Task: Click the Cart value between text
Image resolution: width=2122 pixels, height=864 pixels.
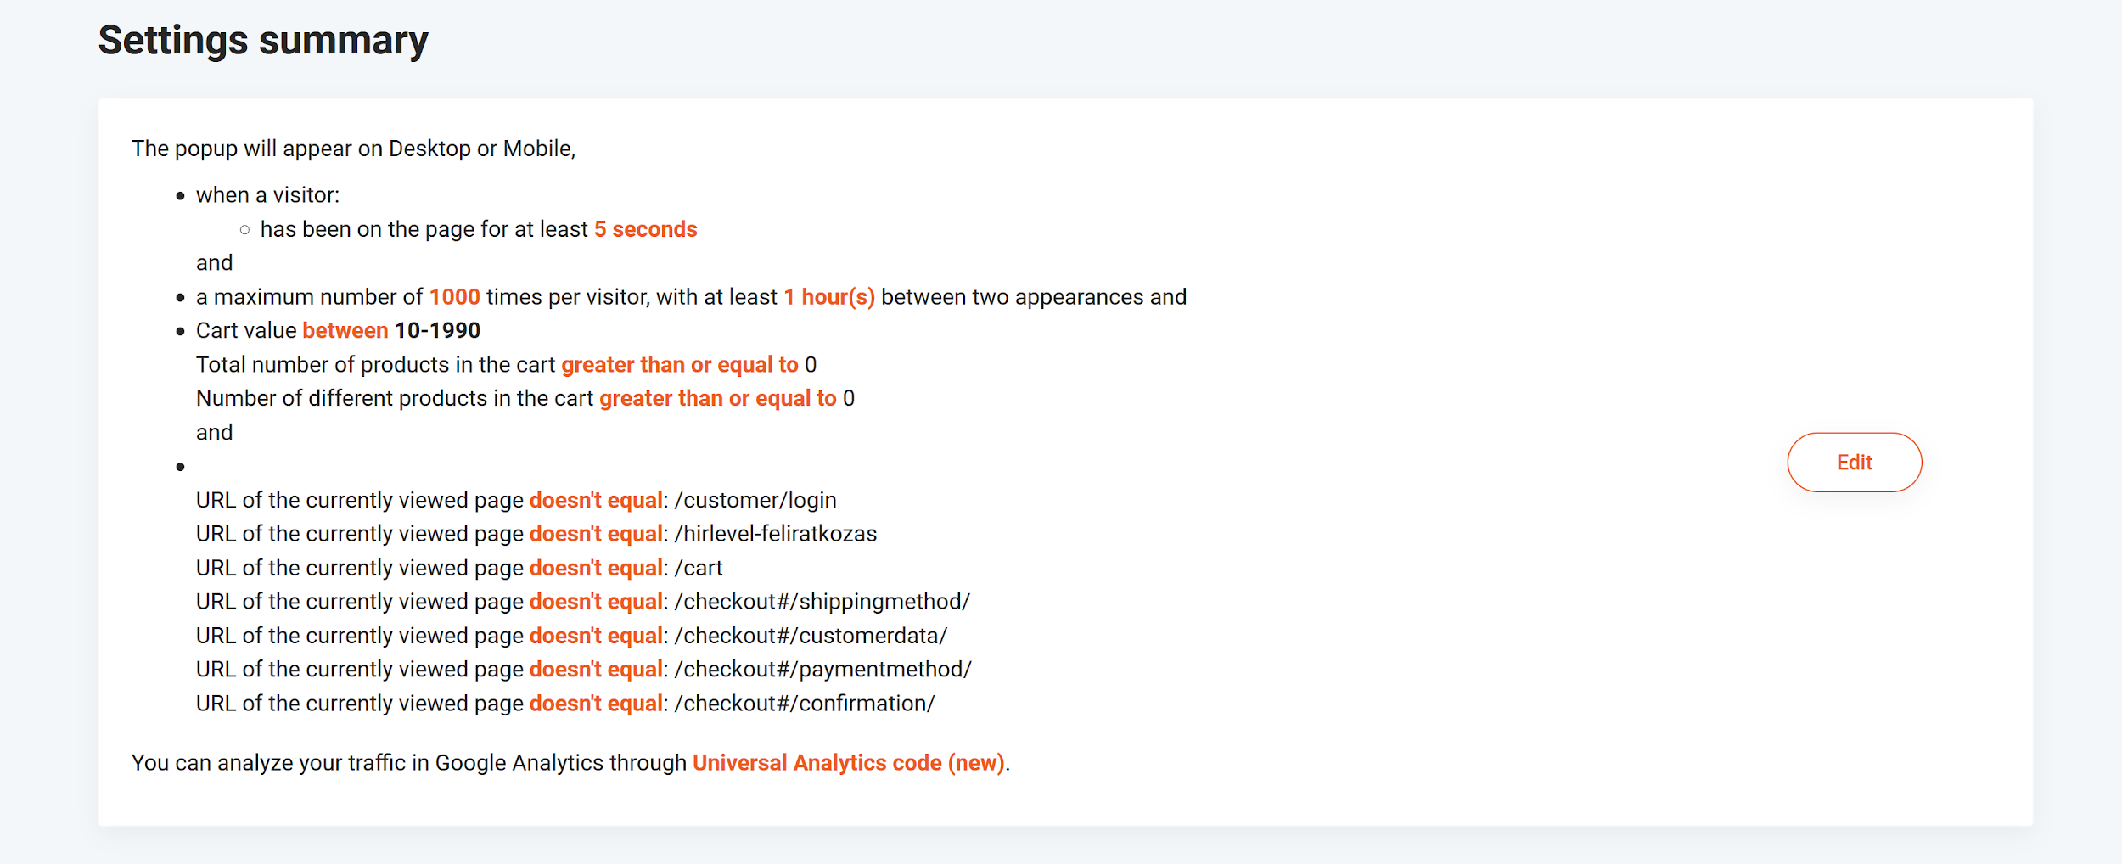Action: point(292,330)
